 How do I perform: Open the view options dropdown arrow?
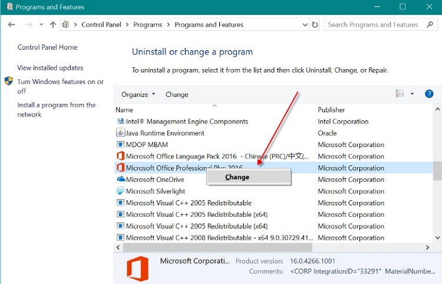pos(412,94)
